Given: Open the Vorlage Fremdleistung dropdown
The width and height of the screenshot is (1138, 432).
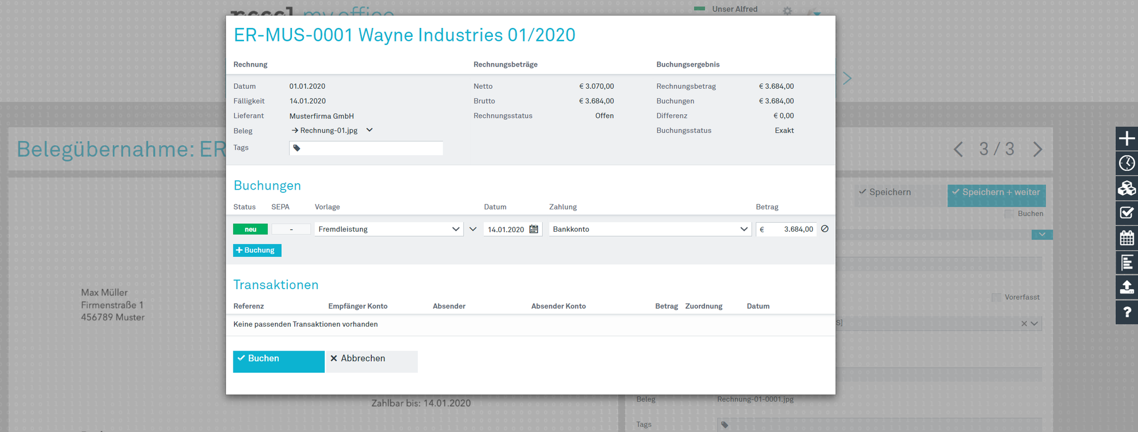Looking at the screenshot, I should [x=389, y=229].
